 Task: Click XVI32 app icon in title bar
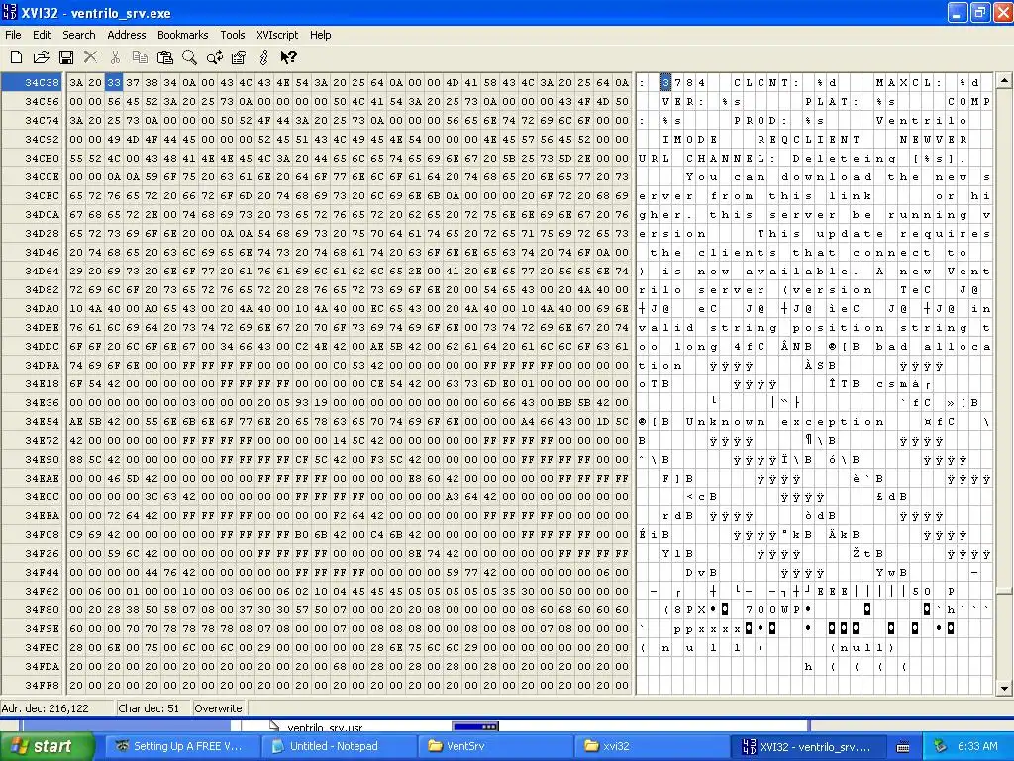(10, 12)
